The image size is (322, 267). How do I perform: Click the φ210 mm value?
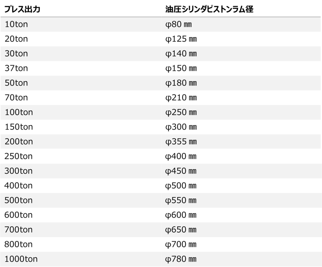point(181,98)
